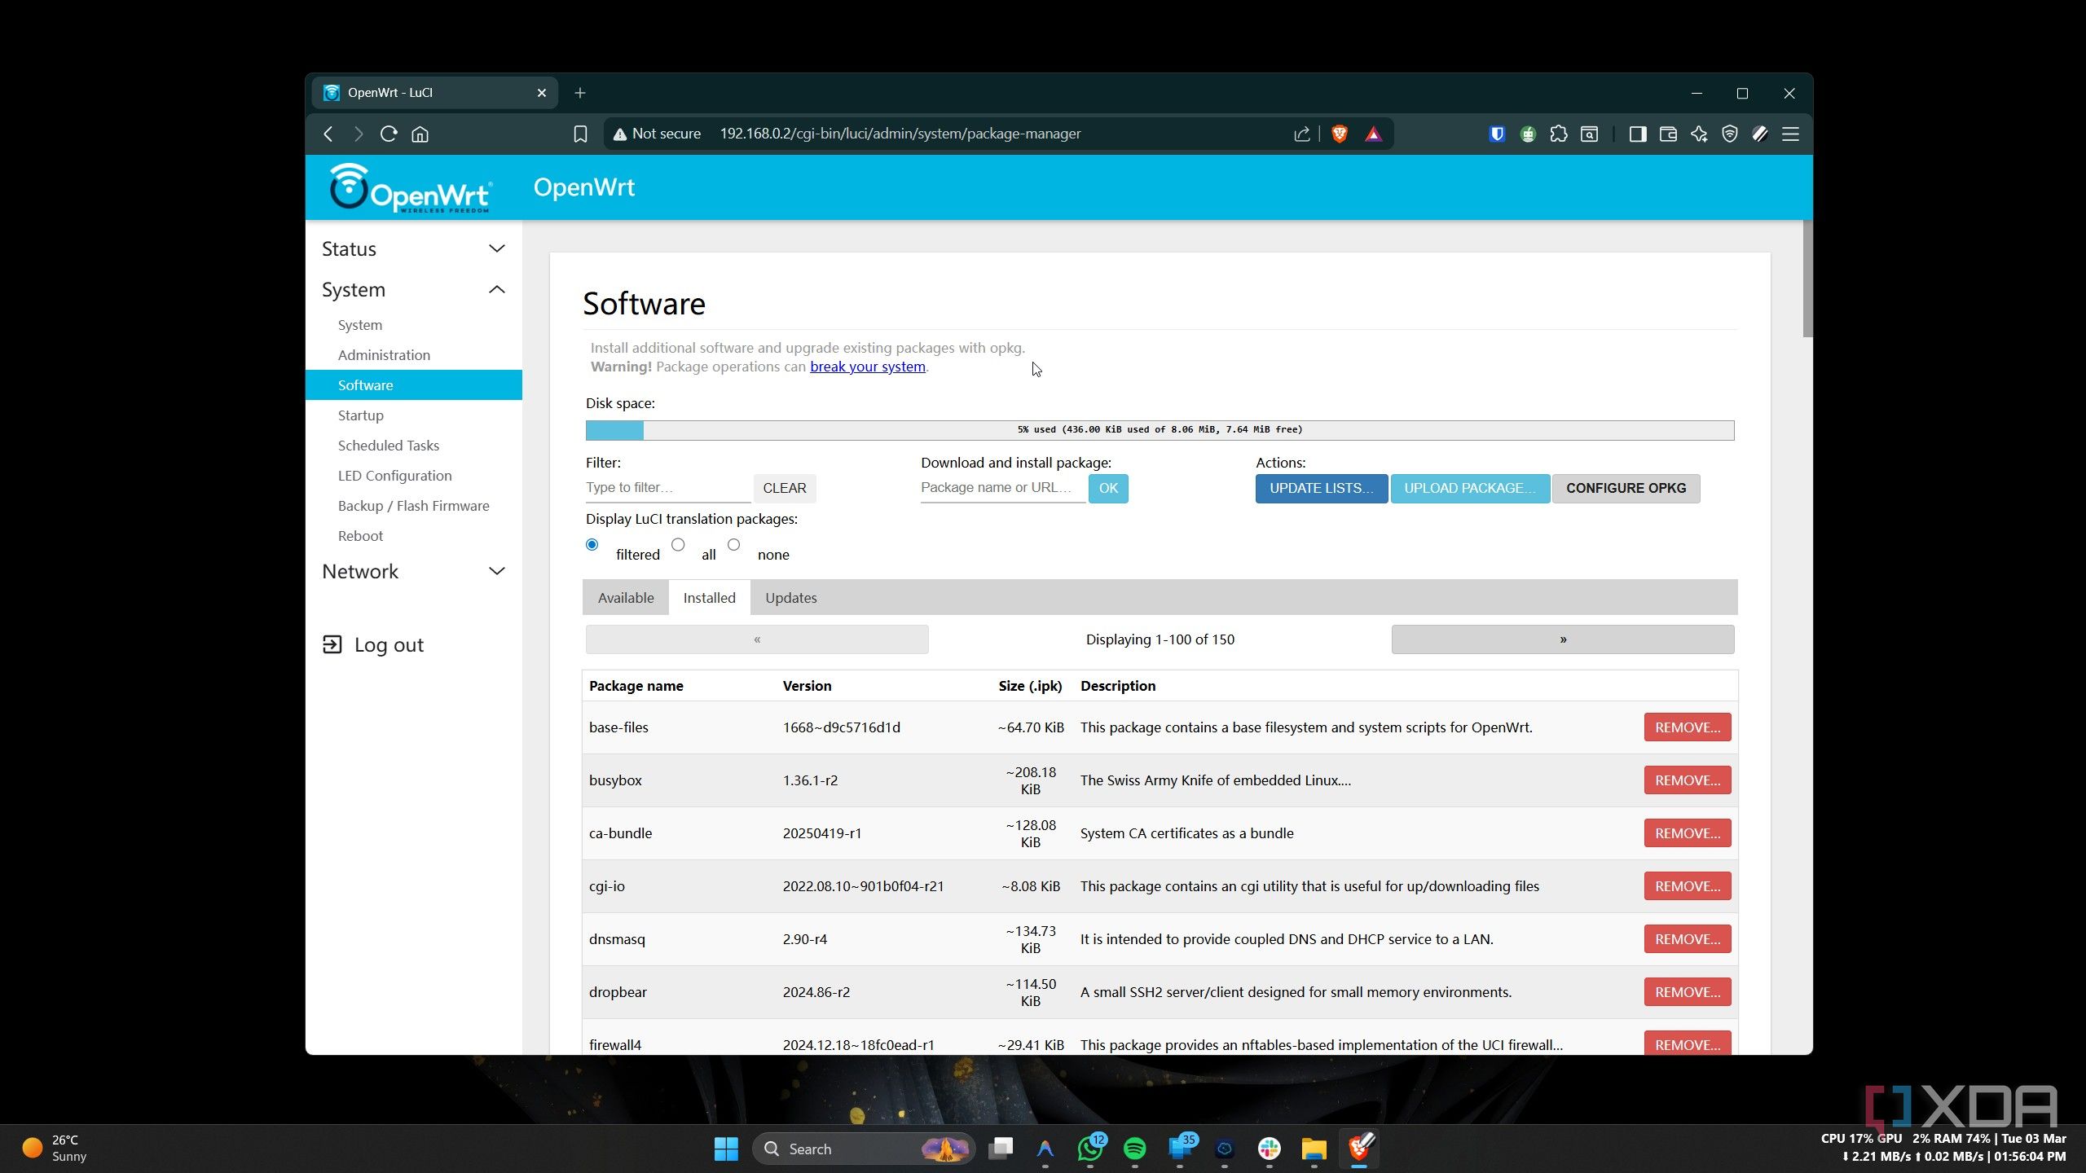Focus the 'Type to filter' input field
This screenshot has height=1173, width=2086.
click(667, 487)
